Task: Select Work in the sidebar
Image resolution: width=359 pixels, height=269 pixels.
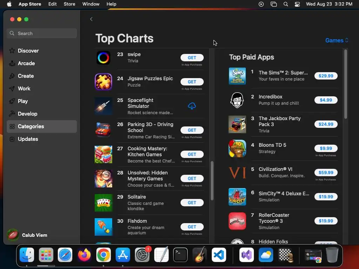Action: coord(42,89)
